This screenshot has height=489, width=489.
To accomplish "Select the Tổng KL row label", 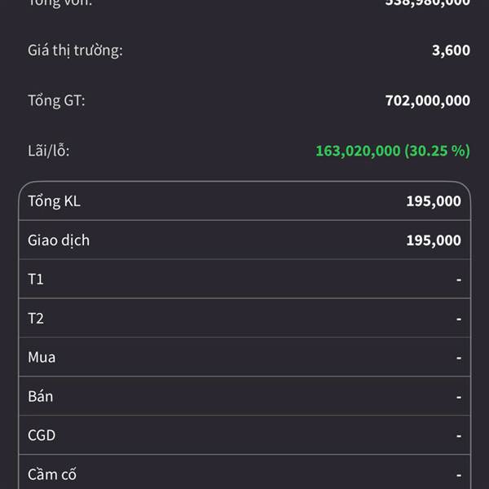I will [54, 201].
